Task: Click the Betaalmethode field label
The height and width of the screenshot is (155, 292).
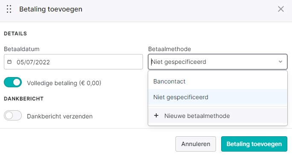Action: (x=169, y=49)
